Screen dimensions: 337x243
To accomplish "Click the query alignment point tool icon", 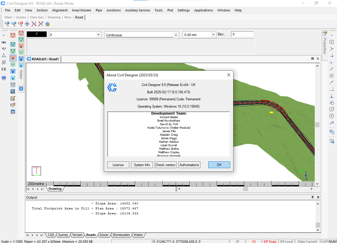I will pos(7,24).
